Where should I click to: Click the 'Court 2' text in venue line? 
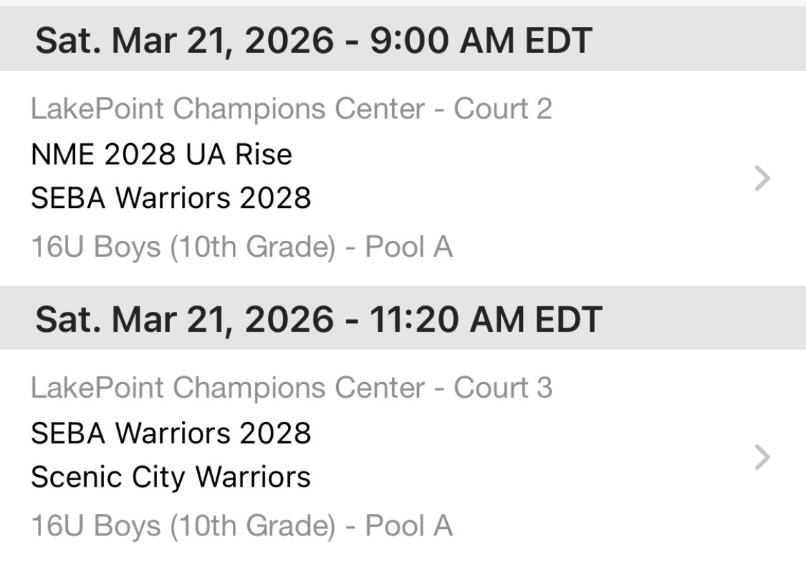(503, 109)
